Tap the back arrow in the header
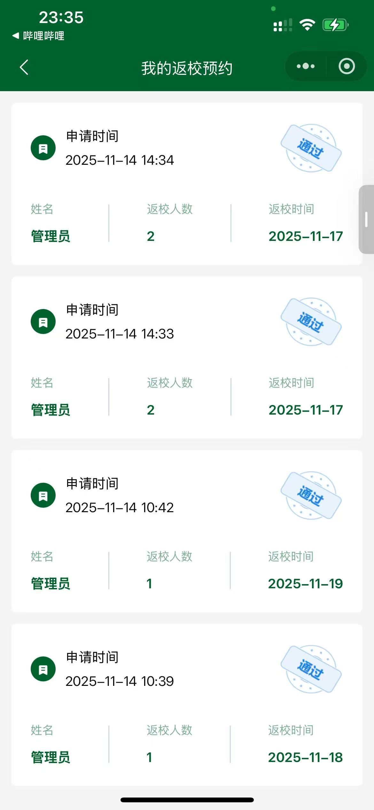 pyautogui.click(x=24, y=67)
